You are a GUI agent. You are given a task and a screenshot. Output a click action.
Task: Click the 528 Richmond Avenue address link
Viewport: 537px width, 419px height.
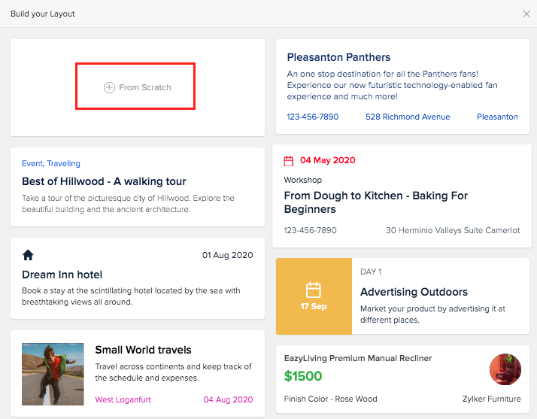[408, 117]
